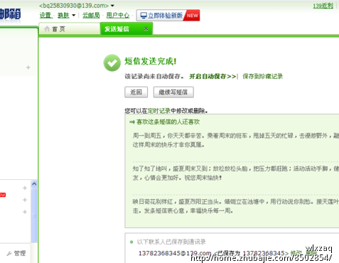Screen dimensions: 339x263
Task: Click the upper plus icon in sidebar
Action: 28,68
